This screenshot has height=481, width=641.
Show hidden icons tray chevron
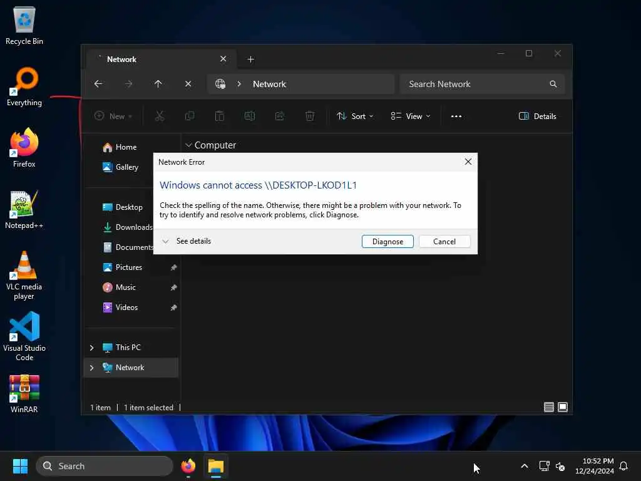pos(525,466)
